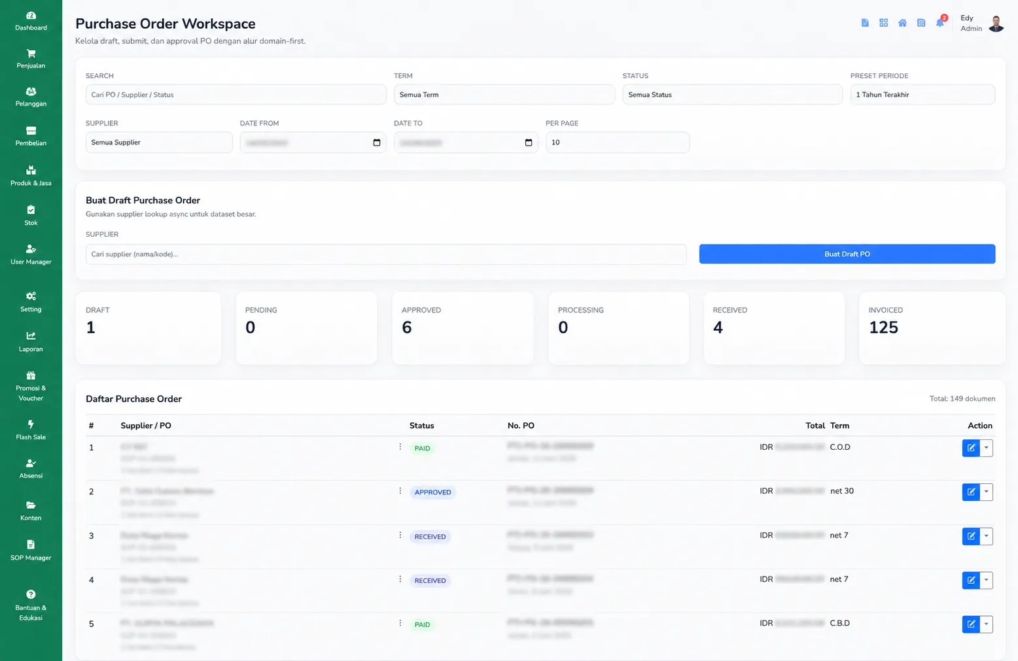Edit the purchase order in row 2
The width and height of the screenshot is (1018, 661).
971,492
